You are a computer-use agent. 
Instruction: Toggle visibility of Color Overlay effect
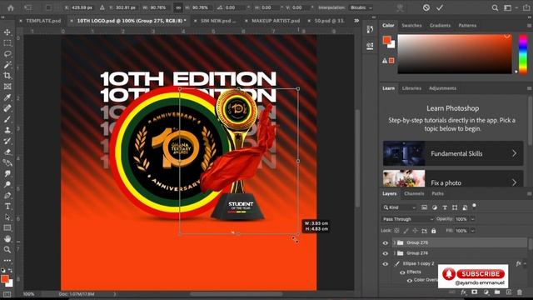(x=410, y=281)
